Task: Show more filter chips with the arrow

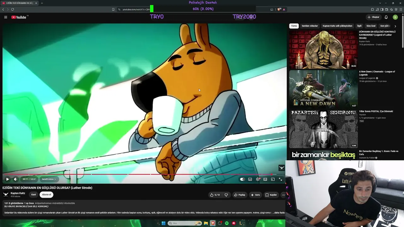Action: (x=395, y=26)
